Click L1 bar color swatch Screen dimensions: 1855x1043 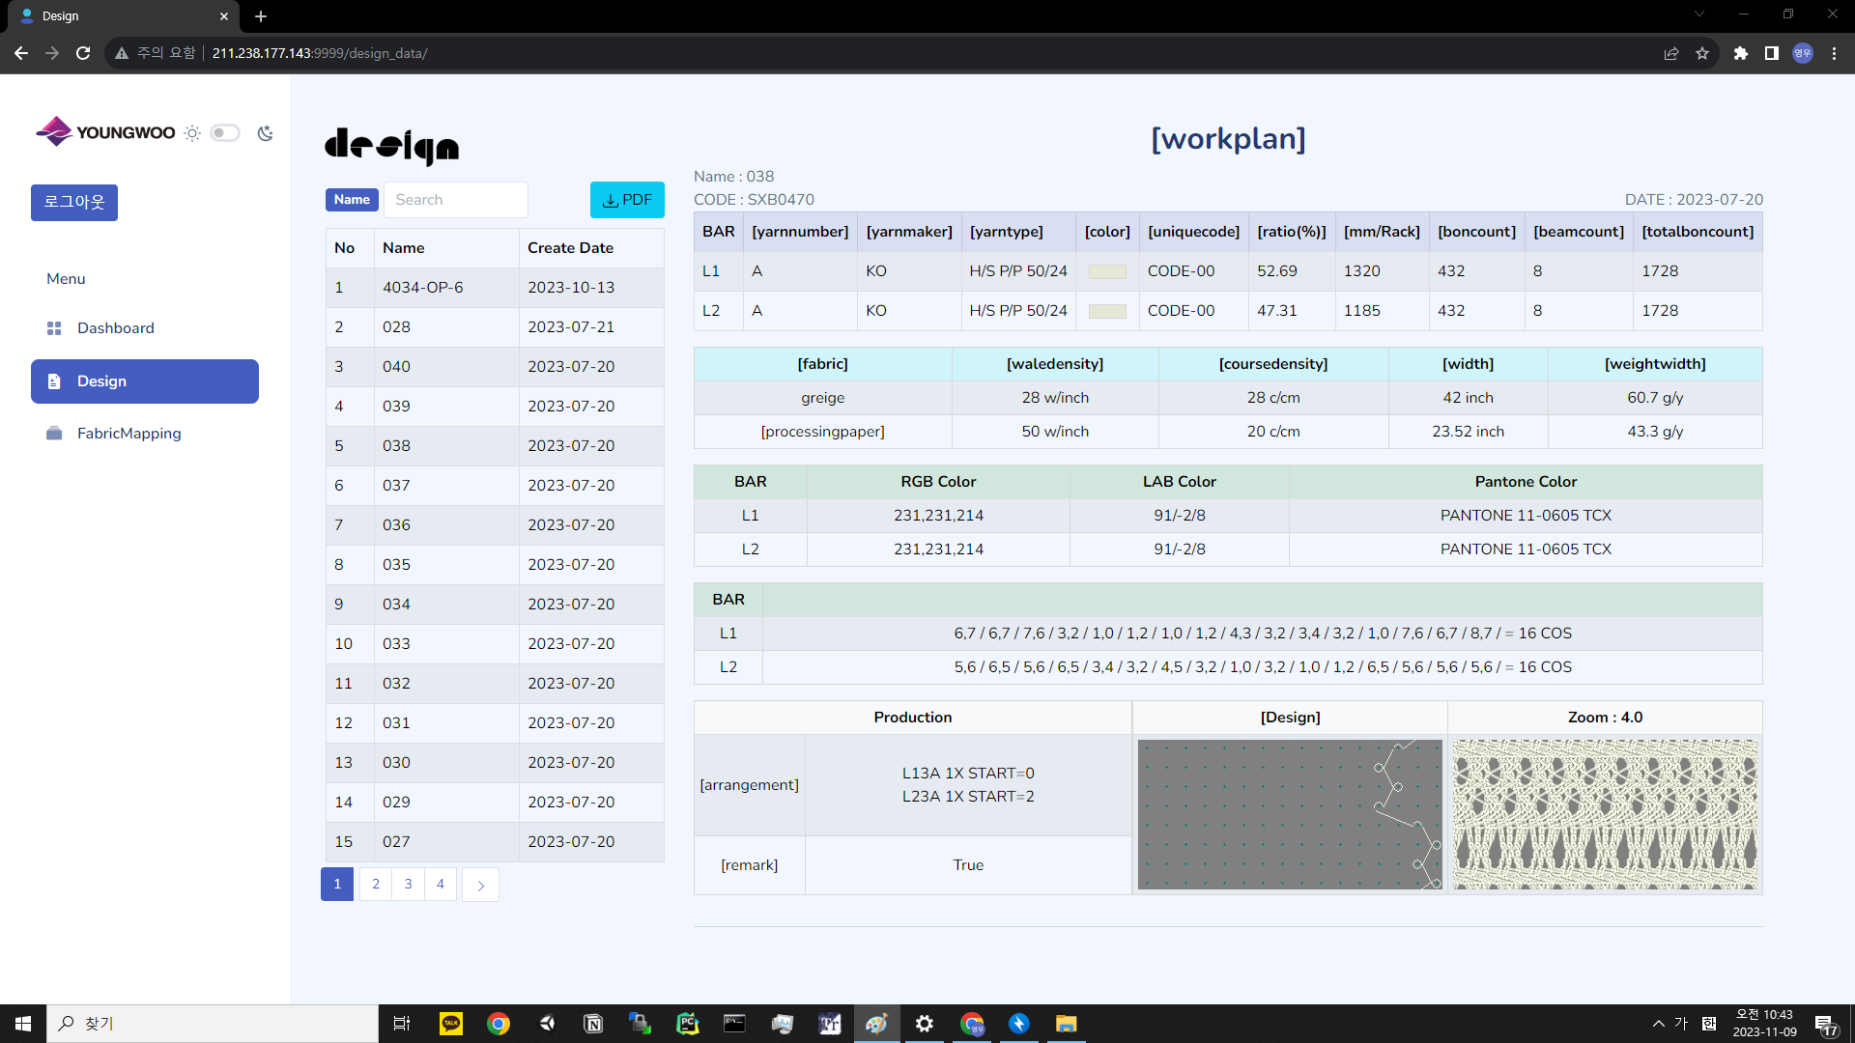tap(1107, 271)
